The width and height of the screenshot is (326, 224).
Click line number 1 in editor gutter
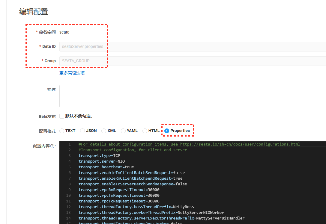click(x=69, y=144)
